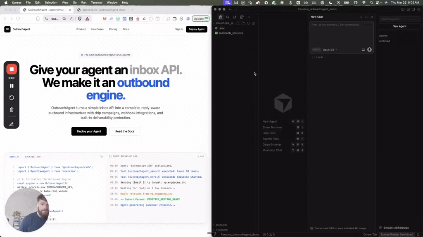Attach an image to the chat

363,50
